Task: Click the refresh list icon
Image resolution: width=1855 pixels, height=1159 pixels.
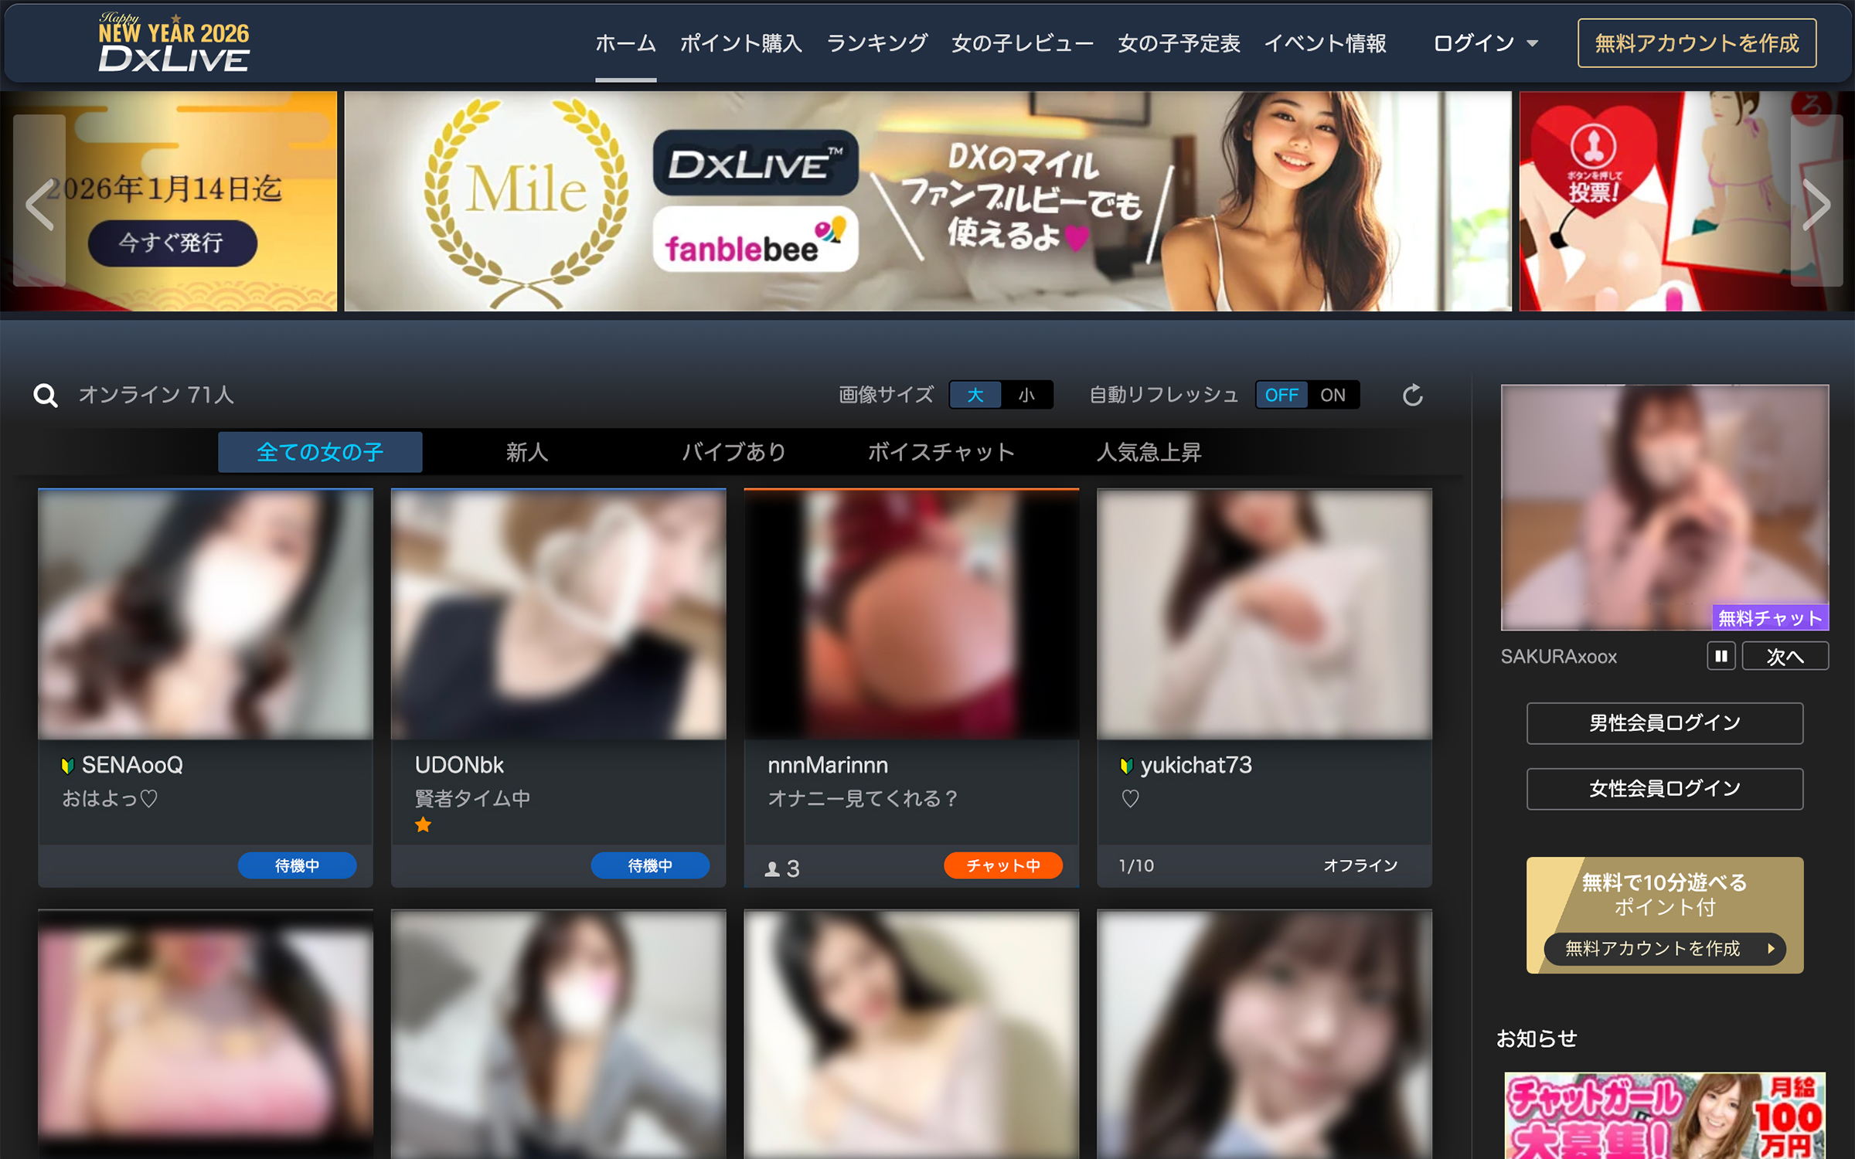Action: pyautogui.click(x=1412, y=396)
